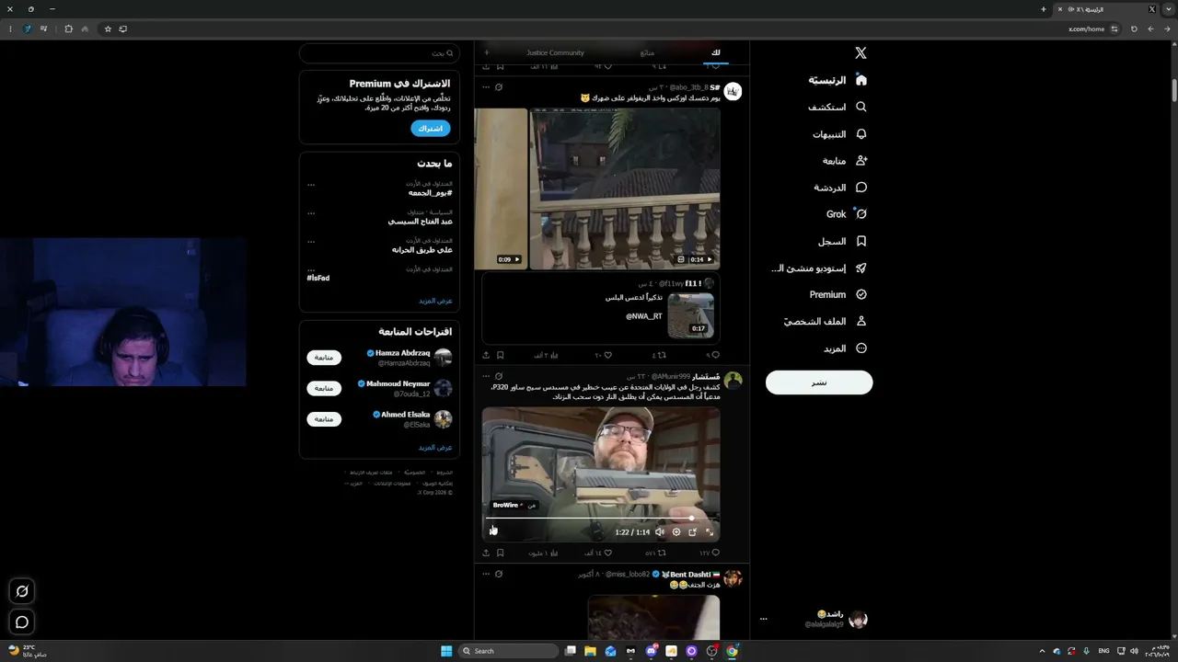Switch to the Following (متابَع) timeline tab
Image resolution: width=1178 pixels, height=662 pixels.
648,52
